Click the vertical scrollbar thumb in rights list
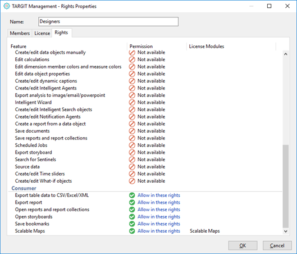The image size is (297, 254). click(x=286, y=186)
